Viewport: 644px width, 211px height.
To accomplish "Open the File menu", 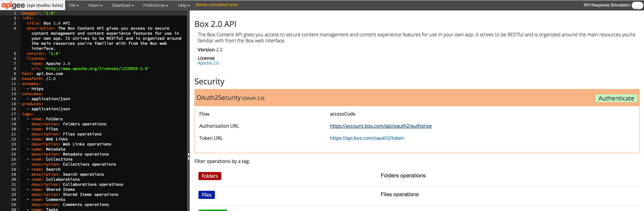I will [x=74, y=5].
